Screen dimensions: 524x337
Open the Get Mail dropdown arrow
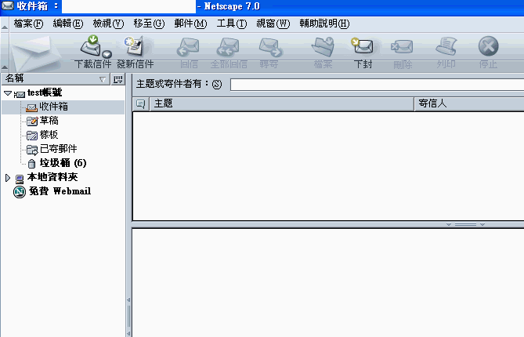107,54
